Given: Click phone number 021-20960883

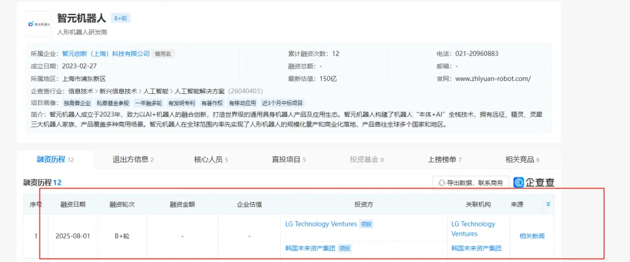Looking at the screenshot, I should click(477, 54).
